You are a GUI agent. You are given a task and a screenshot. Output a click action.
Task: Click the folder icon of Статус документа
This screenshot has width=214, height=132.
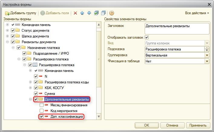point(18,30)
